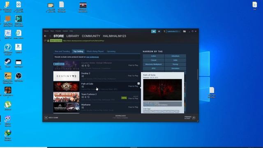Open the CS:GO desktop shortcut
The height and width of the screenshot is (148, 263).
[8, 78]
